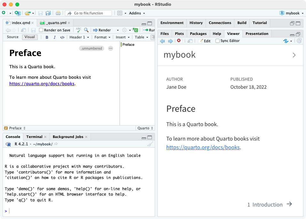Check the Sync Editor checkbox
The width and height of the screenshot is (306, 219).
click(x=218, y=41)
